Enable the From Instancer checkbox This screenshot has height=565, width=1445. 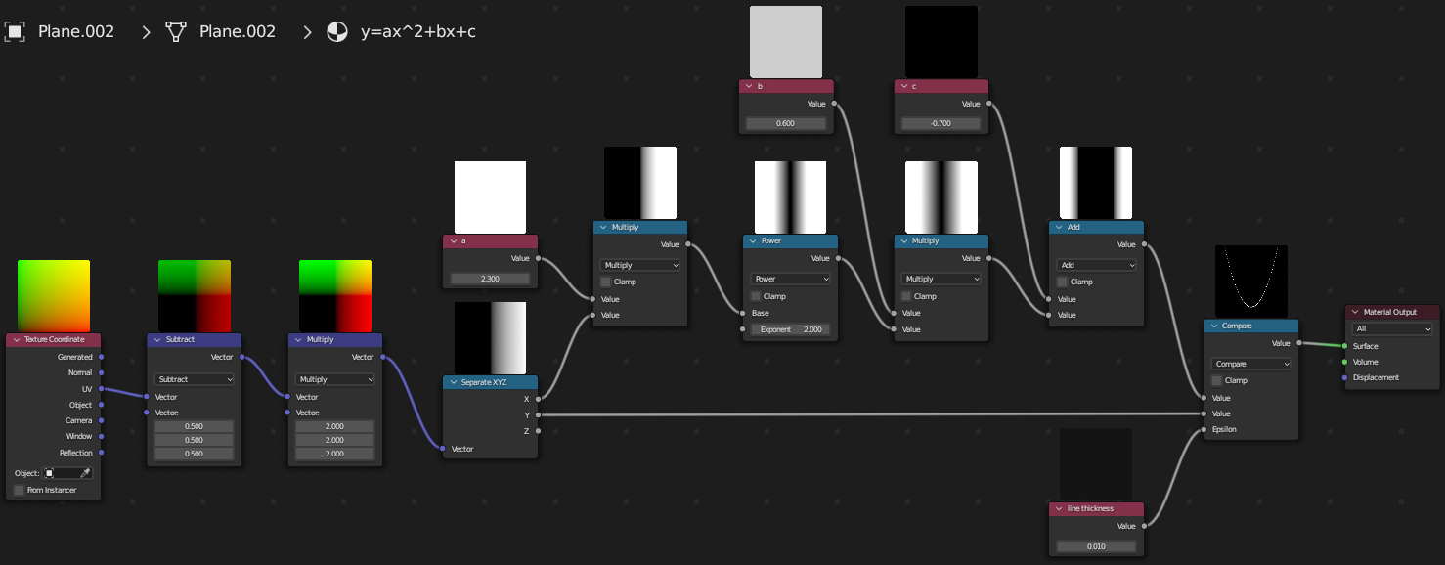coord(19,490)
